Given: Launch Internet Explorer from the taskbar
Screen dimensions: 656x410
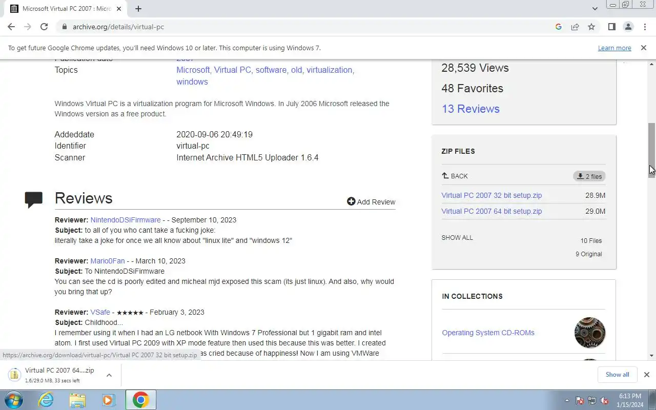Looking at the screenshot, I should click(46, 400).
